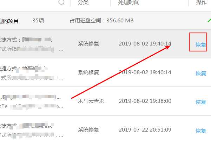
Task: Select 系统修复 category in 2019-07-22 row
Action: coord(88,130)
